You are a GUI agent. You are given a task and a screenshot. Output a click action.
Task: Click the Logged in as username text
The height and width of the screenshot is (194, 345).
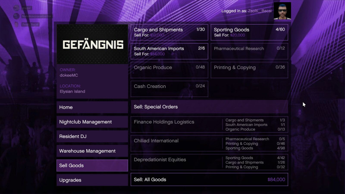260,11
